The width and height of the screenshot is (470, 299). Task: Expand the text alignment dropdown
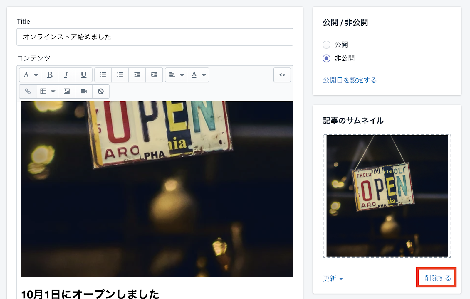tap(176, 75)
